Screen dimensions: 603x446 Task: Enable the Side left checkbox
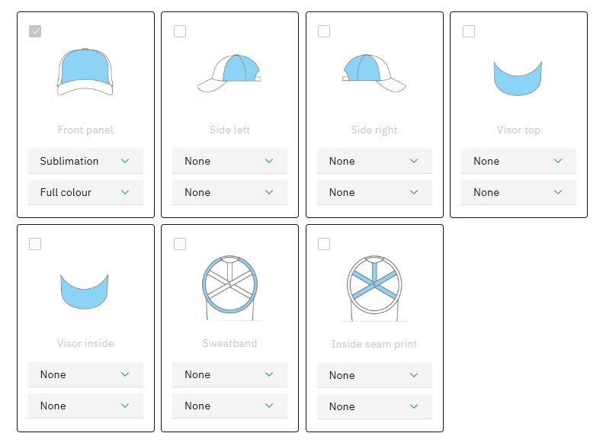(x=180, y=31)
